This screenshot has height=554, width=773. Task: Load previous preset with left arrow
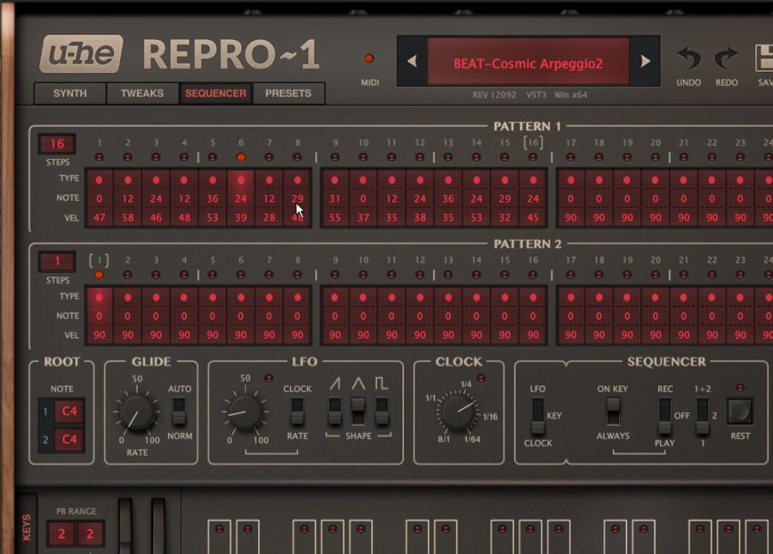(x=412, y=61)
